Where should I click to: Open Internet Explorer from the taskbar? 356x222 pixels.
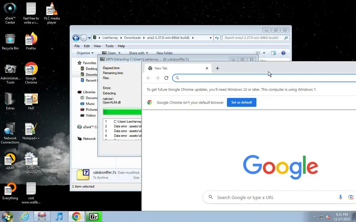pos(25,216)
